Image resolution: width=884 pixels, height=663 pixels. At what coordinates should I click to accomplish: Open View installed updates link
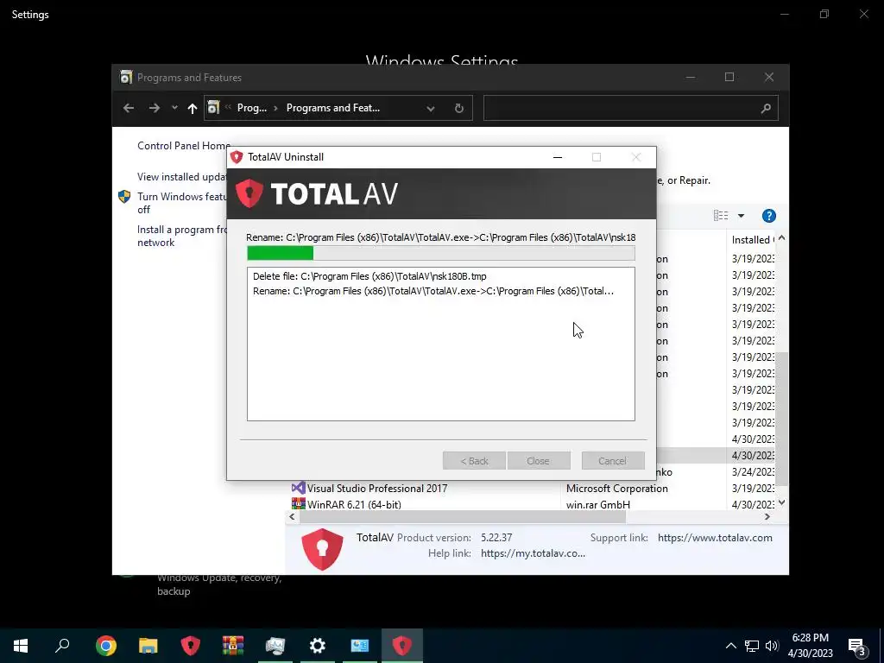tap(182, 177)
